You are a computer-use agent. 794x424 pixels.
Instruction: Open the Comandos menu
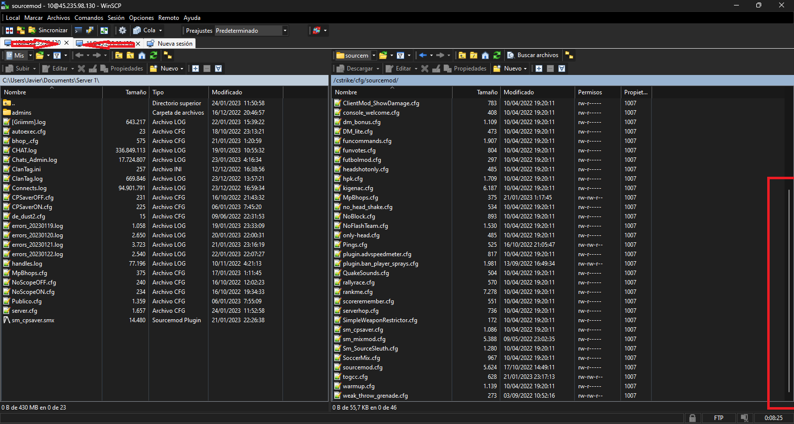89,18
